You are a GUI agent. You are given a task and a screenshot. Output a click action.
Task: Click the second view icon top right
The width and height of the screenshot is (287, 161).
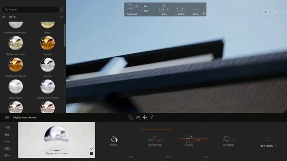click(275, 12)
